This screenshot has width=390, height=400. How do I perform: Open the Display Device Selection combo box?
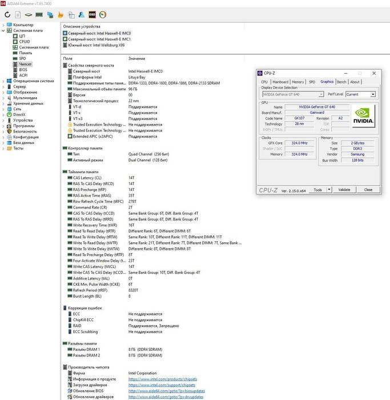point(293,94)
